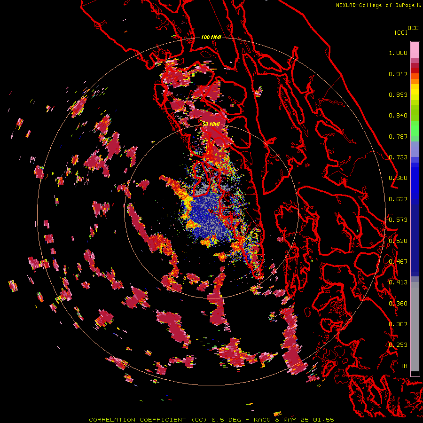Screen dimensions: 423x423
Task: Click the 0.787 value on the color scale
Action: 398,136
